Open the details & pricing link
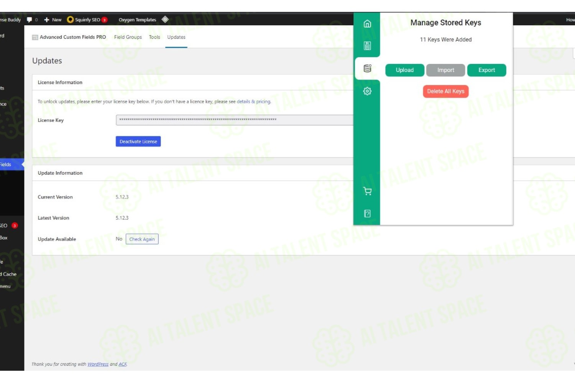The height and width of the screenshot is (383, 575). pyautogui.click(x=253, y=101)
